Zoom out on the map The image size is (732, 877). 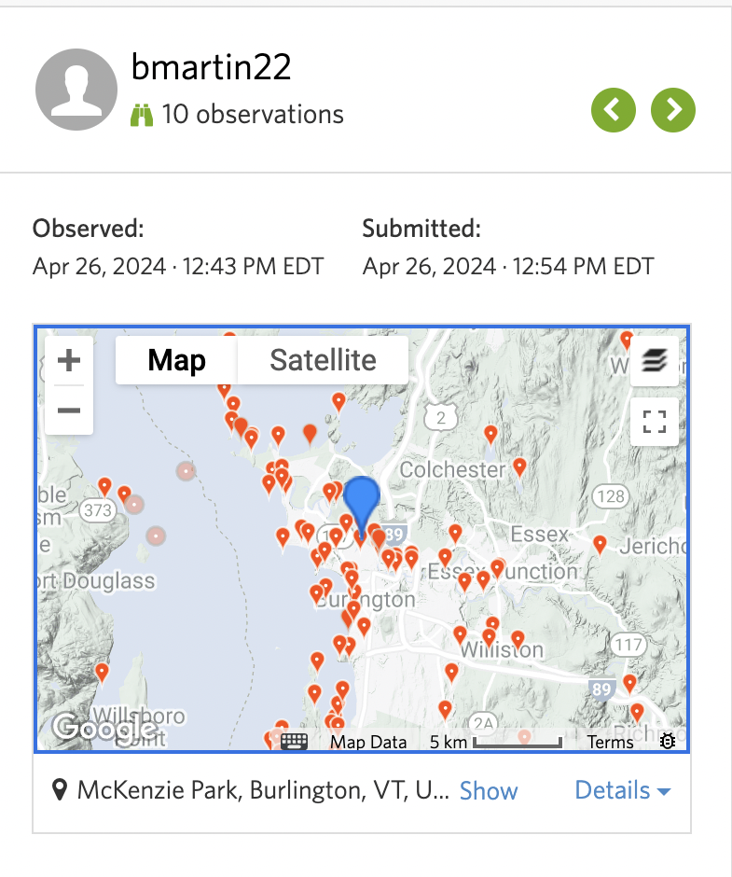(x=69, y=411)
